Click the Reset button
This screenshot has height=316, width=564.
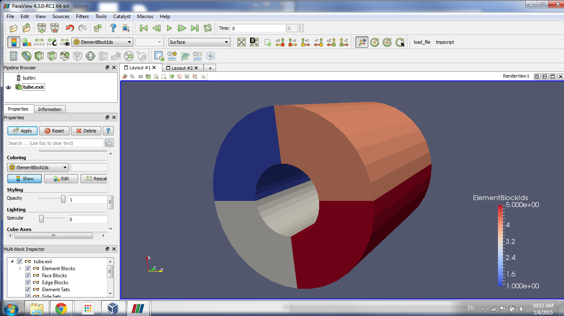pos(54,131)
